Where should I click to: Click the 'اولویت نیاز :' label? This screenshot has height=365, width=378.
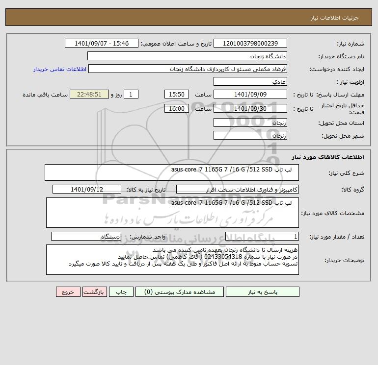tap(351, 82)
